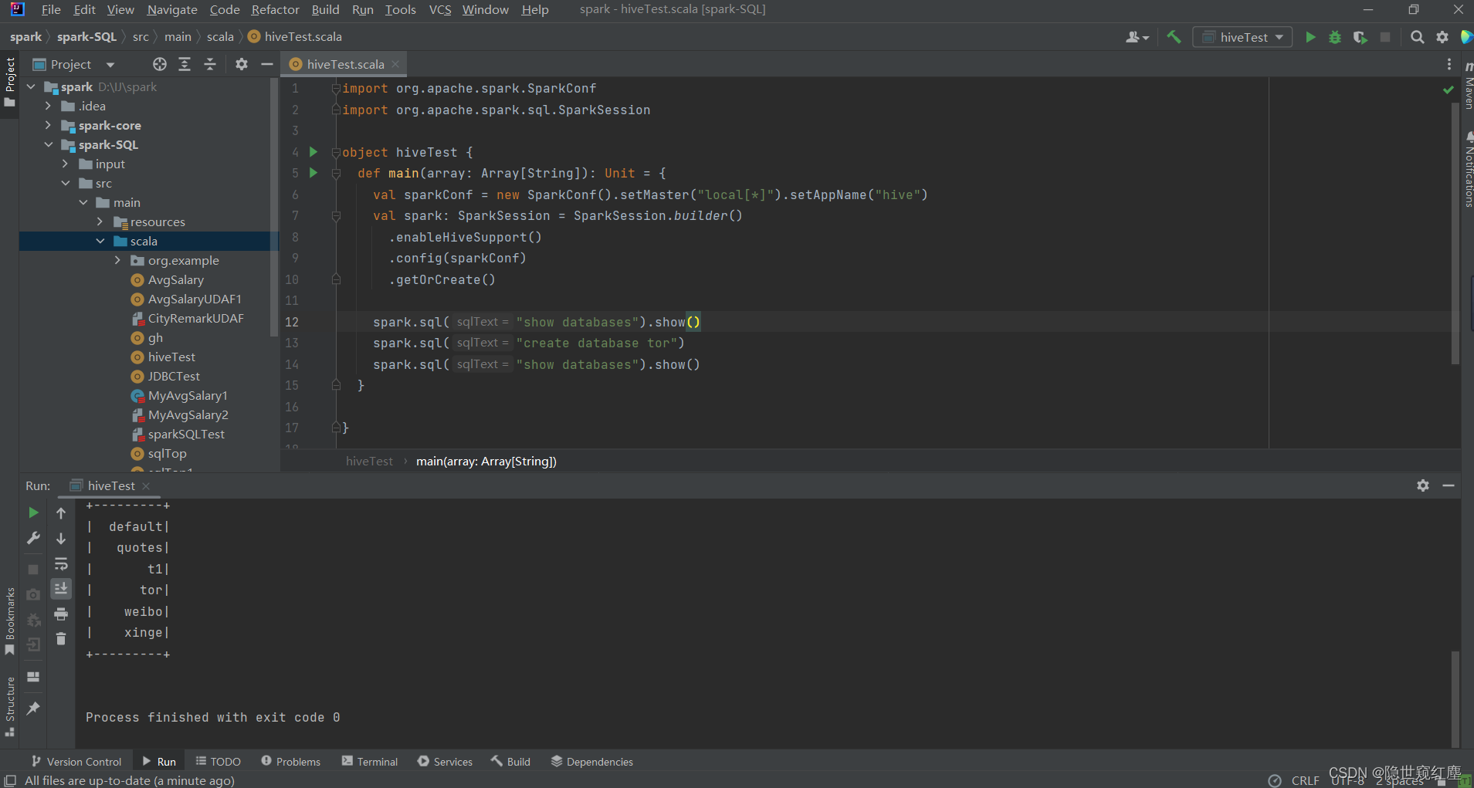Expand all icon in Project panel header
Viewport: 1474px width, 788px height.
coord(185,64)
